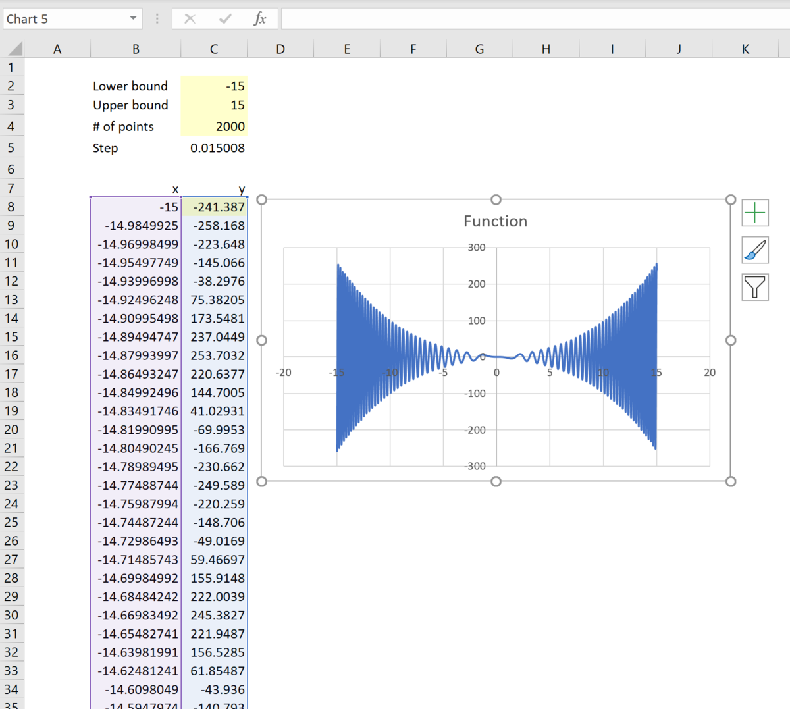Click column header E
Image resolution: width=790 pixels, height=709 pixels.
point(347,47)
